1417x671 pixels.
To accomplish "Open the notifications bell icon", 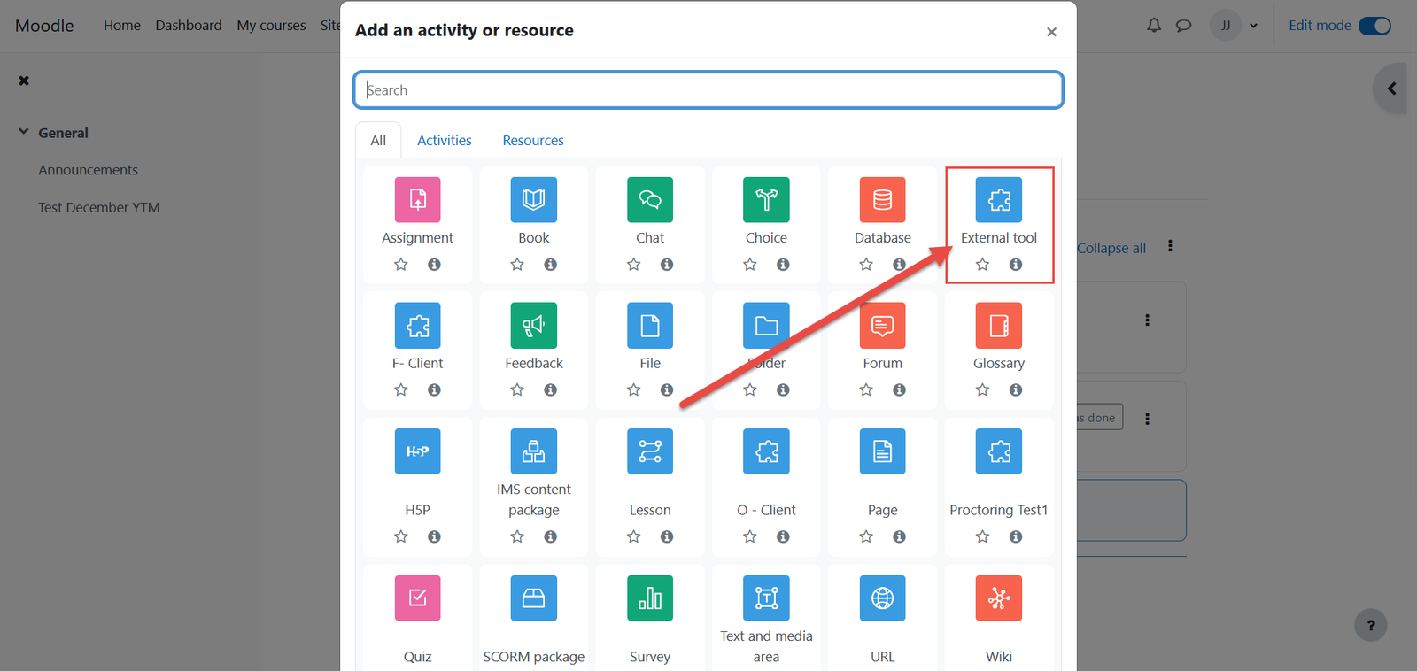I will tap(1153, 26).
